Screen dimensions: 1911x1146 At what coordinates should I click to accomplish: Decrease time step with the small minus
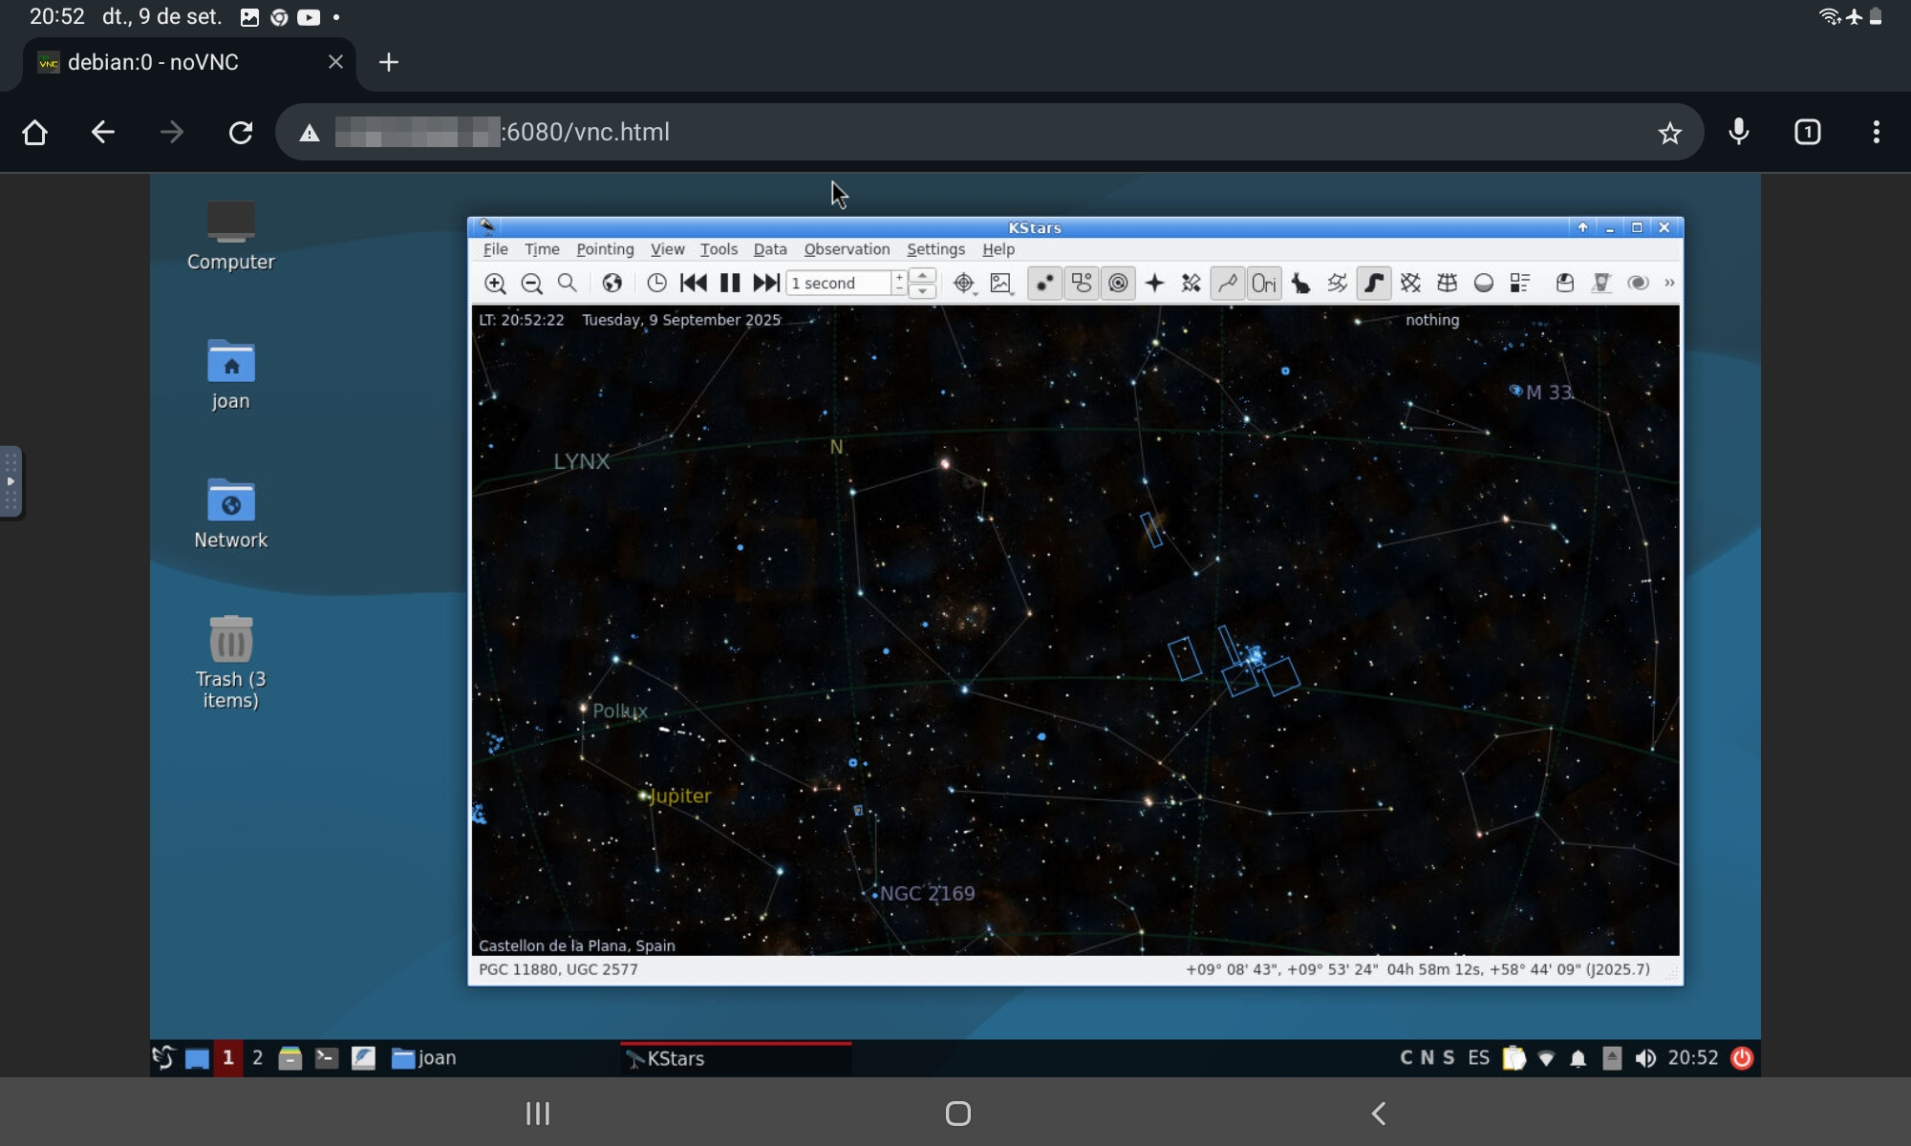point(899,288)
